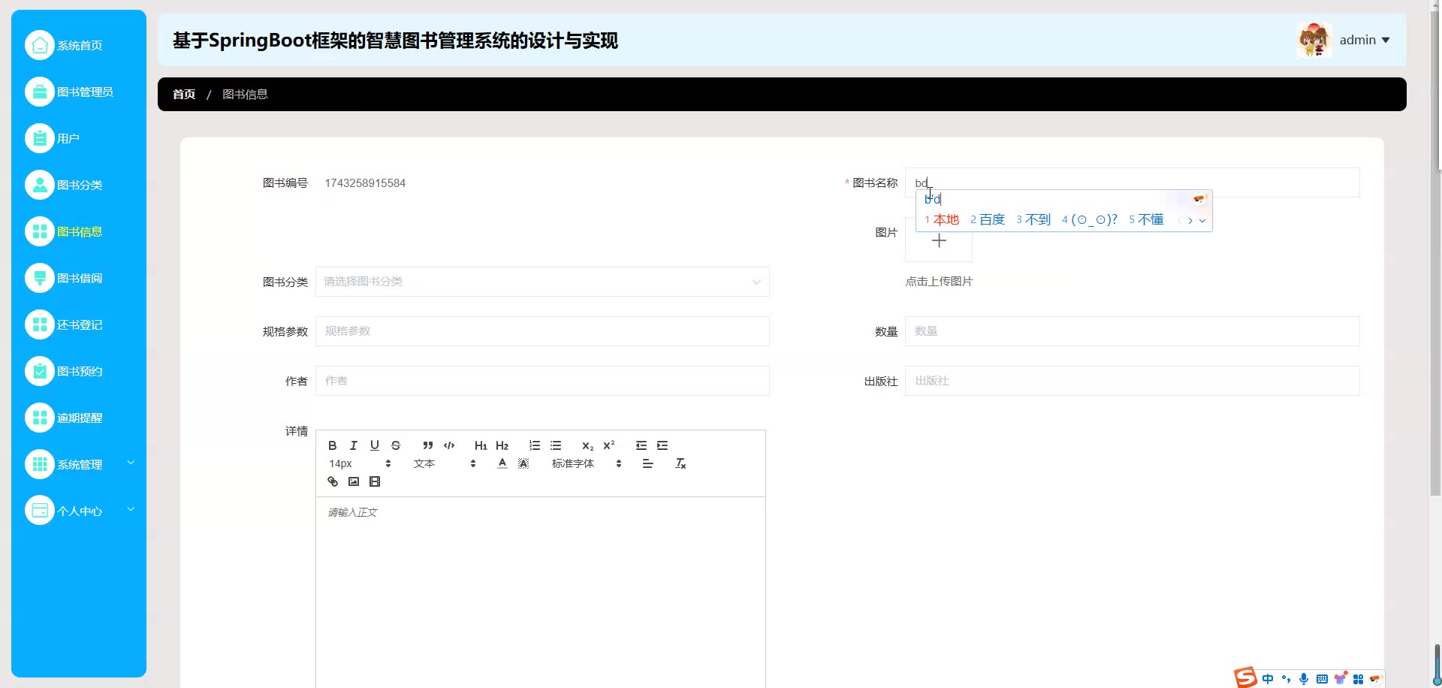1442x688 pixels.
Task: Go to next page of IME candidates
Action: click(1190, 220)
